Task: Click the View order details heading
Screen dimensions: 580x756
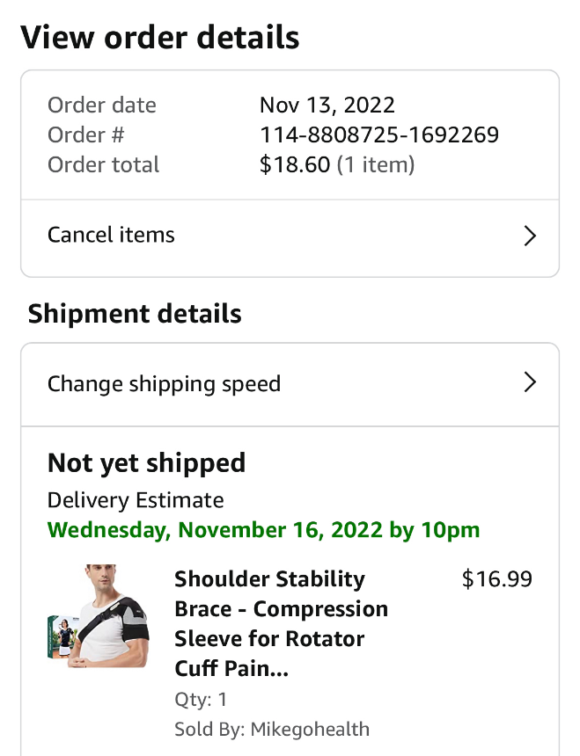Action: [160, 38]
